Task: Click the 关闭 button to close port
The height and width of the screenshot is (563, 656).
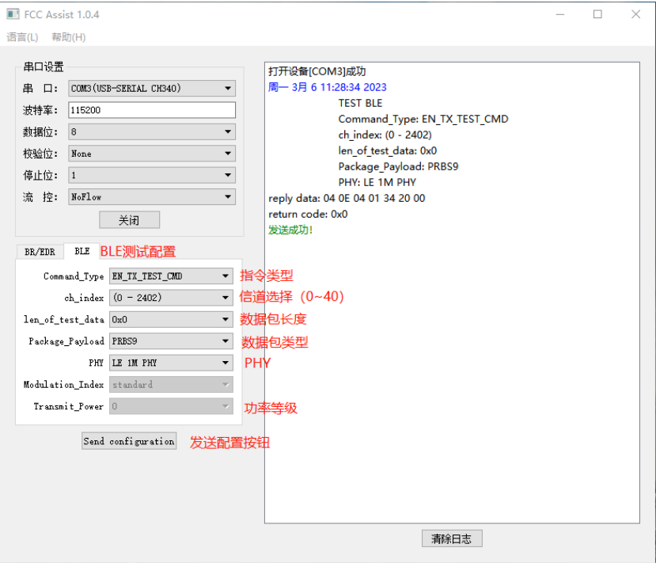Action: (129, 220)
